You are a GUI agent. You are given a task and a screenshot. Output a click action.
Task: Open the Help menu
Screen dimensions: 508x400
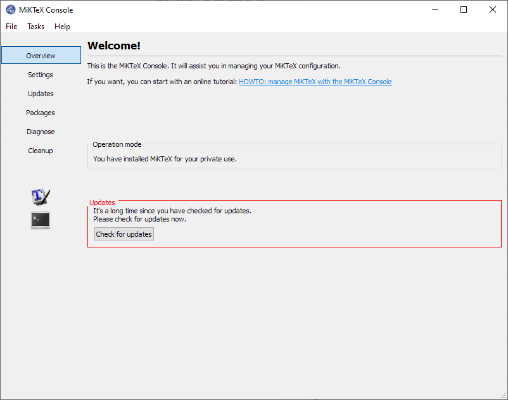pyautogui.click(x=62, y=27)
